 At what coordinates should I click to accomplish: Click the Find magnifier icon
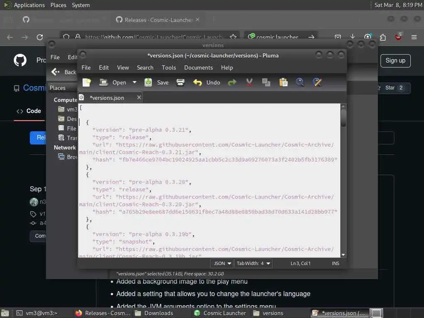click(300, 82)
